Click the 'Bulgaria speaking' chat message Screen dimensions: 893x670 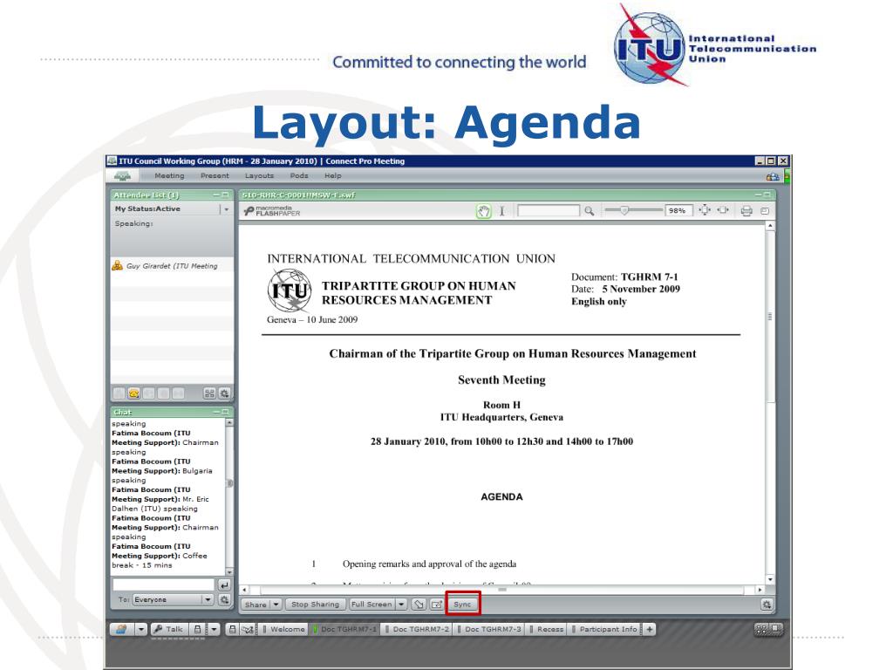tap(162, 470)
